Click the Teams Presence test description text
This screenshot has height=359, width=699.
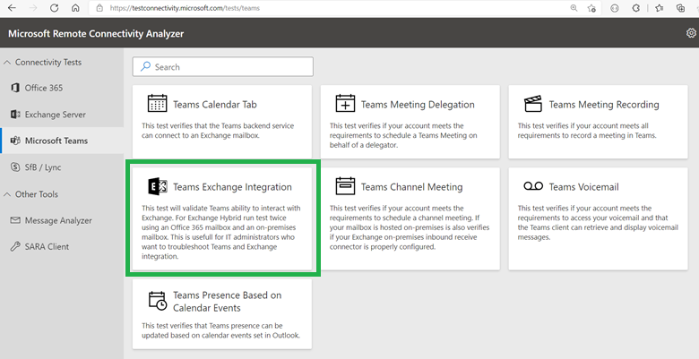click(x=220, y=330)
